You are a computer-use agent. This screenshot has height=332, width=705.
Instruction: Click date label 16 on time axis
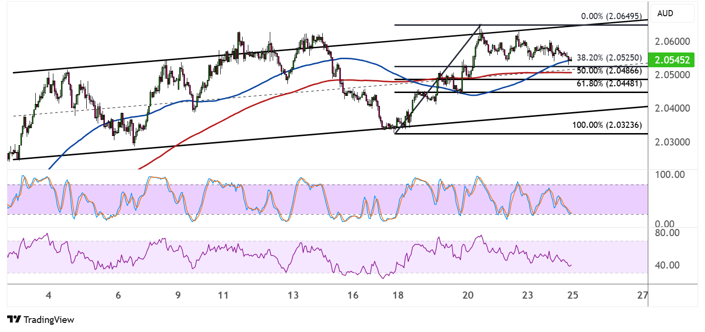(x=353, y=295)
